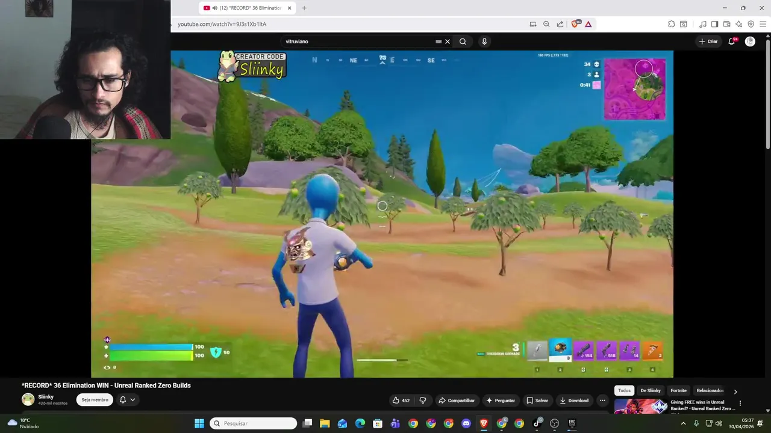Viewport: 771px width, 433px height.
Task: Open Brave browser icon on taskbar
Action: click(x=484, y=423)
